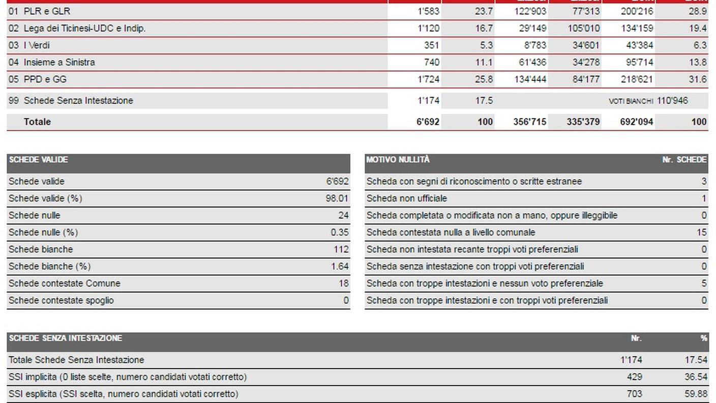Select the SSI implicita count 429

634,377
